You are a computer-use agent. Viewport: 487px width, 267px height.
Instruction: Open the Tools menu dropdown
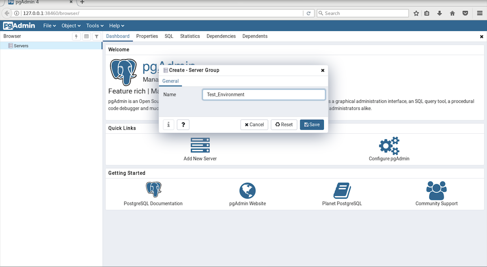click(95, 26)
